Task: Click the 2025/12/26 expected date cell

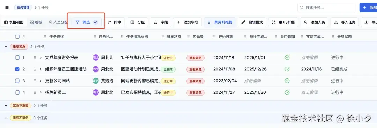Action: pyautogui.click(x=255, y=69)
